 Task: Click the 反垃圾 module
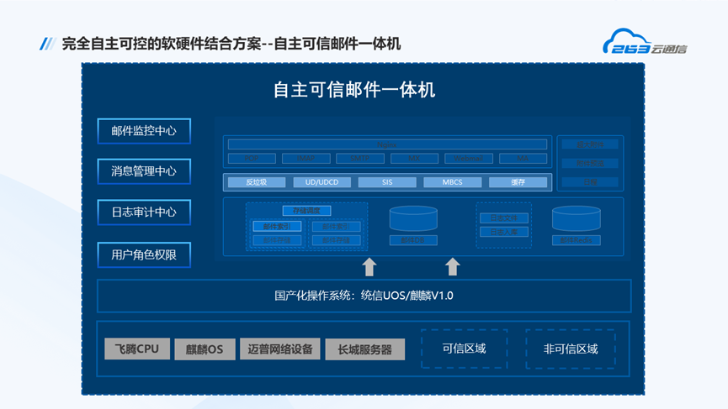click(256, 182)
